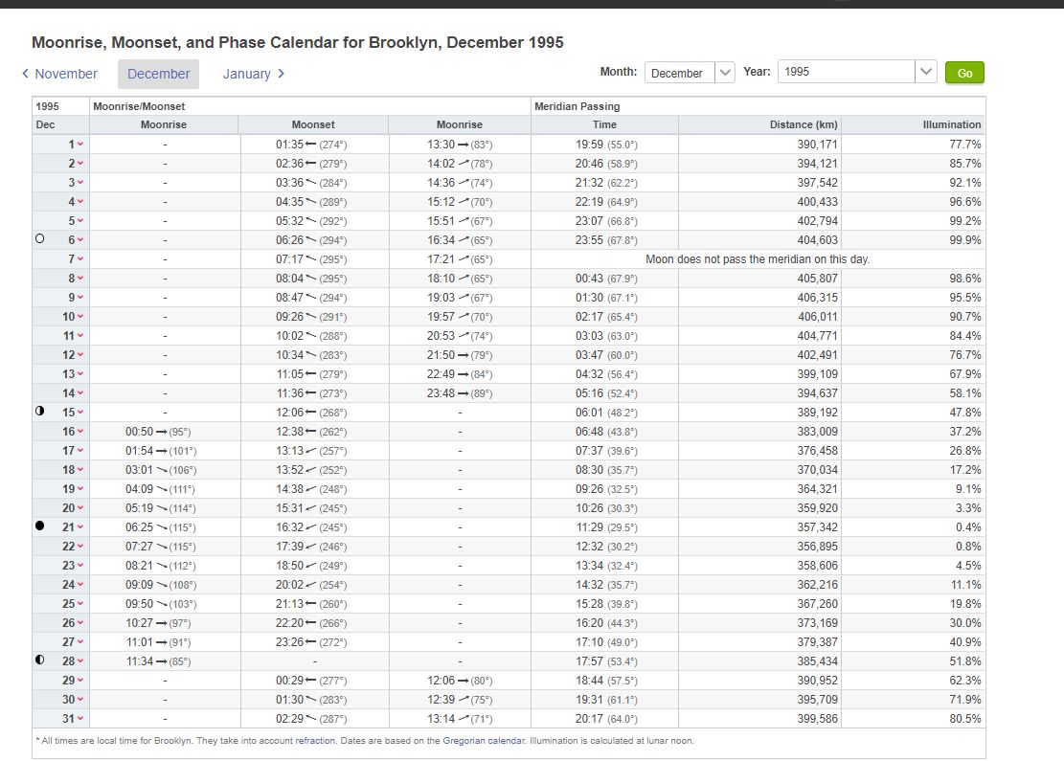Open the Month dropdown showing December
Viewport: 1064px width, 761px height.
[x=690, y=73]
